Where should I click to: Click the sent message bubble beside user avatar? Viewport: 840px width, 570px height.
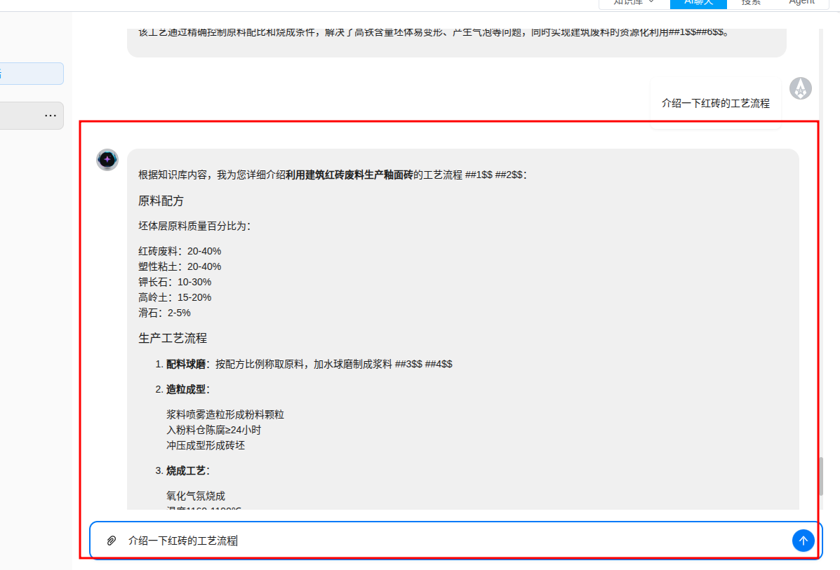[715, 103]
